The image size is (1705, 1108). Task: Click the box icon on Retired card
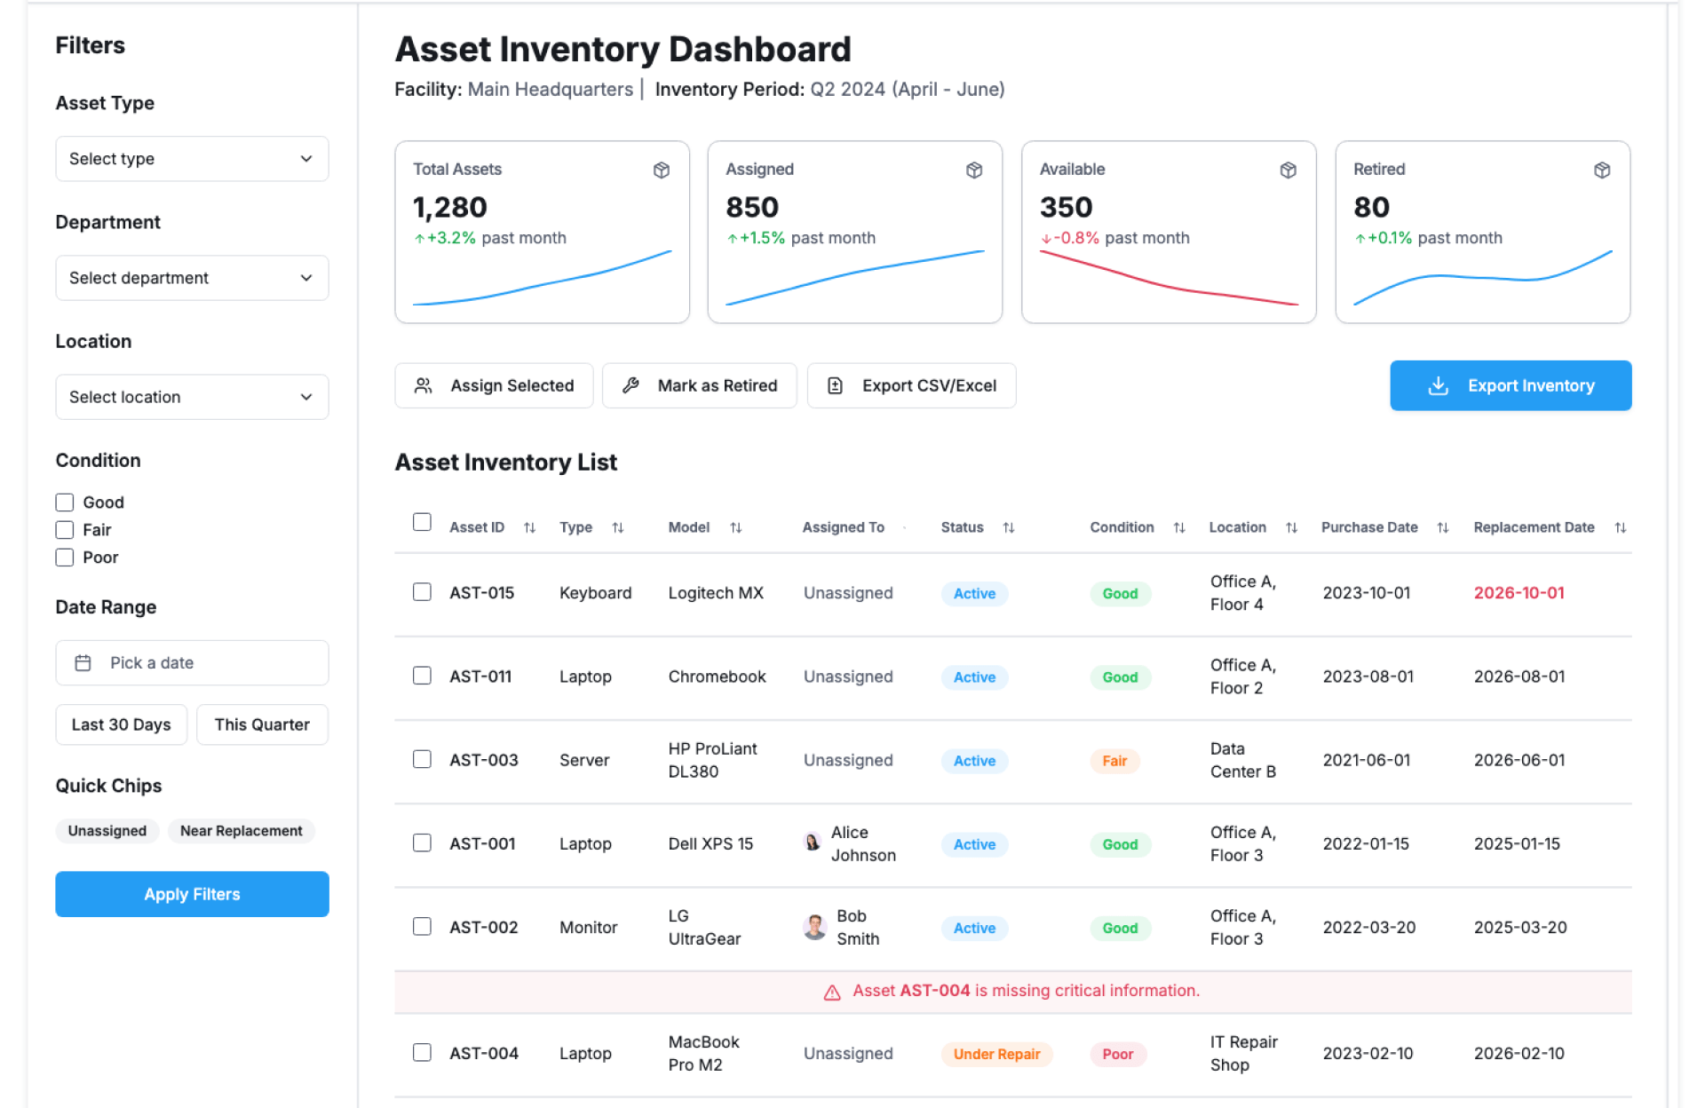(x=1601, y=170)
